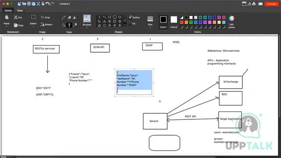Click the copy pages icon in title bar
The width and height of the screenshot is (281, 158).
pos(33,4)
